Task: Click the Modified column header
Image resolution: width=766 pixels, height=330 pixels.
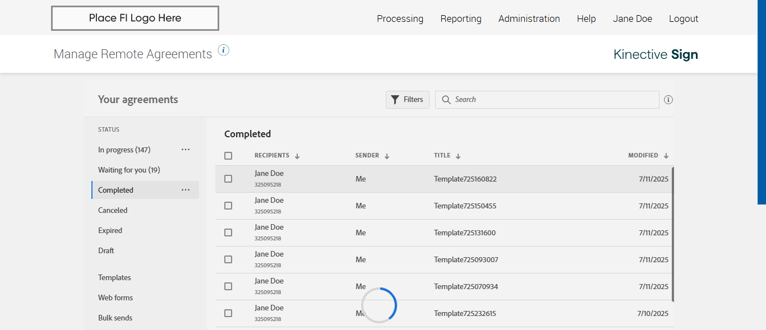Action: (643, 156)
